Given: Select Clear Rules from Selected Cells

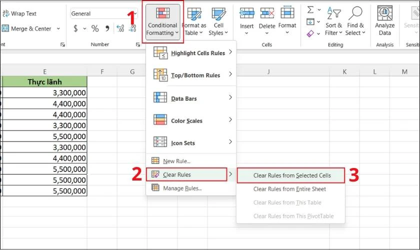Looking at the screenshot, I should tap(291, 175).
